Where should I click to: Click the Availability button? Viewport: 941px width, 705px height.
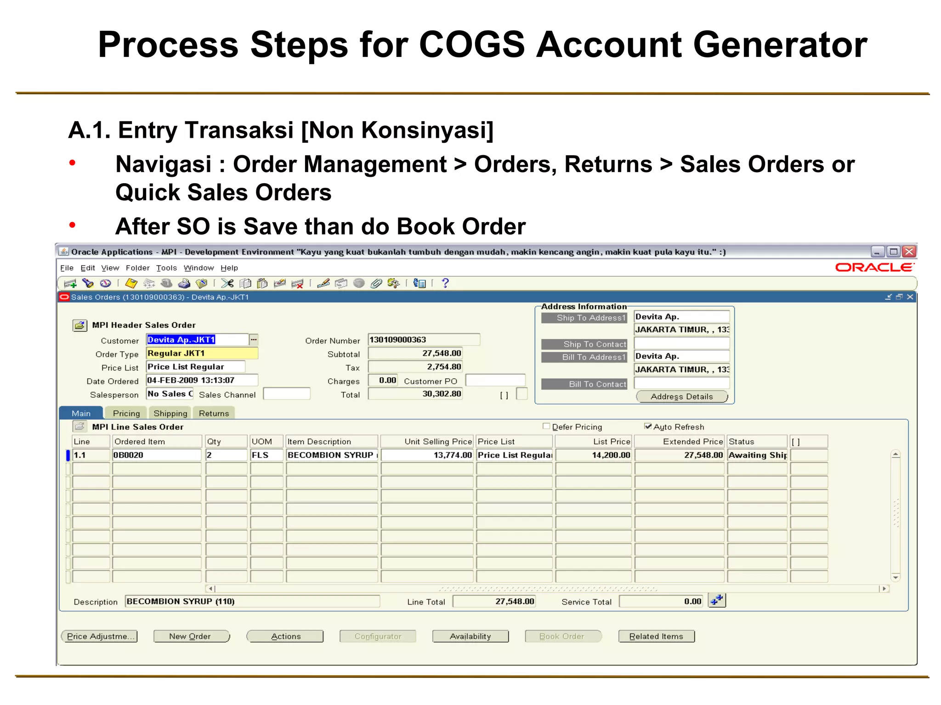[470, 636]
